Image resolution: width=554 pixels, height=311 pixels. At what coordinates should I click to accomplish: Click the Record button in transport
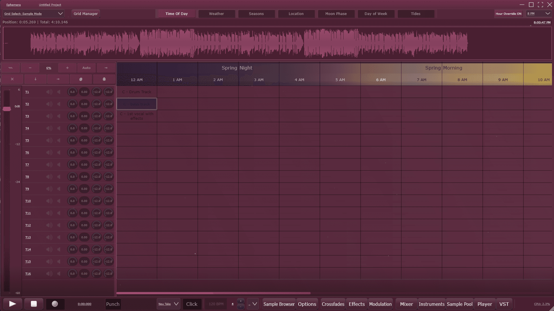pyautogui.click(x=55, y=304)
